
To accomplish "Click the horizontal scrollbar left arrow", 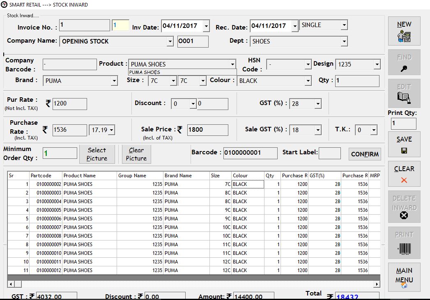I will (x=11, y=284).
